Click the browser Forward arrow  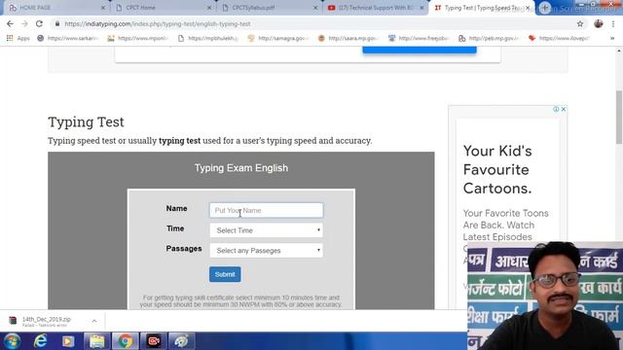[24, 23]
